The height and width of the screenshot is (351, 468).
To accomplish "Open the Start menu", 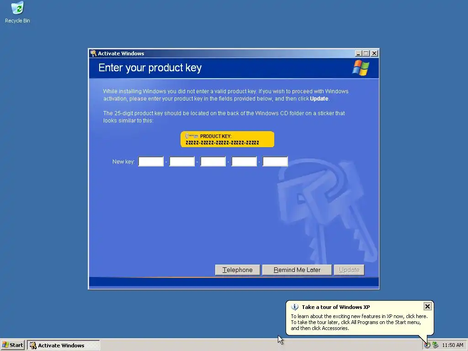I will click(12, 345).
